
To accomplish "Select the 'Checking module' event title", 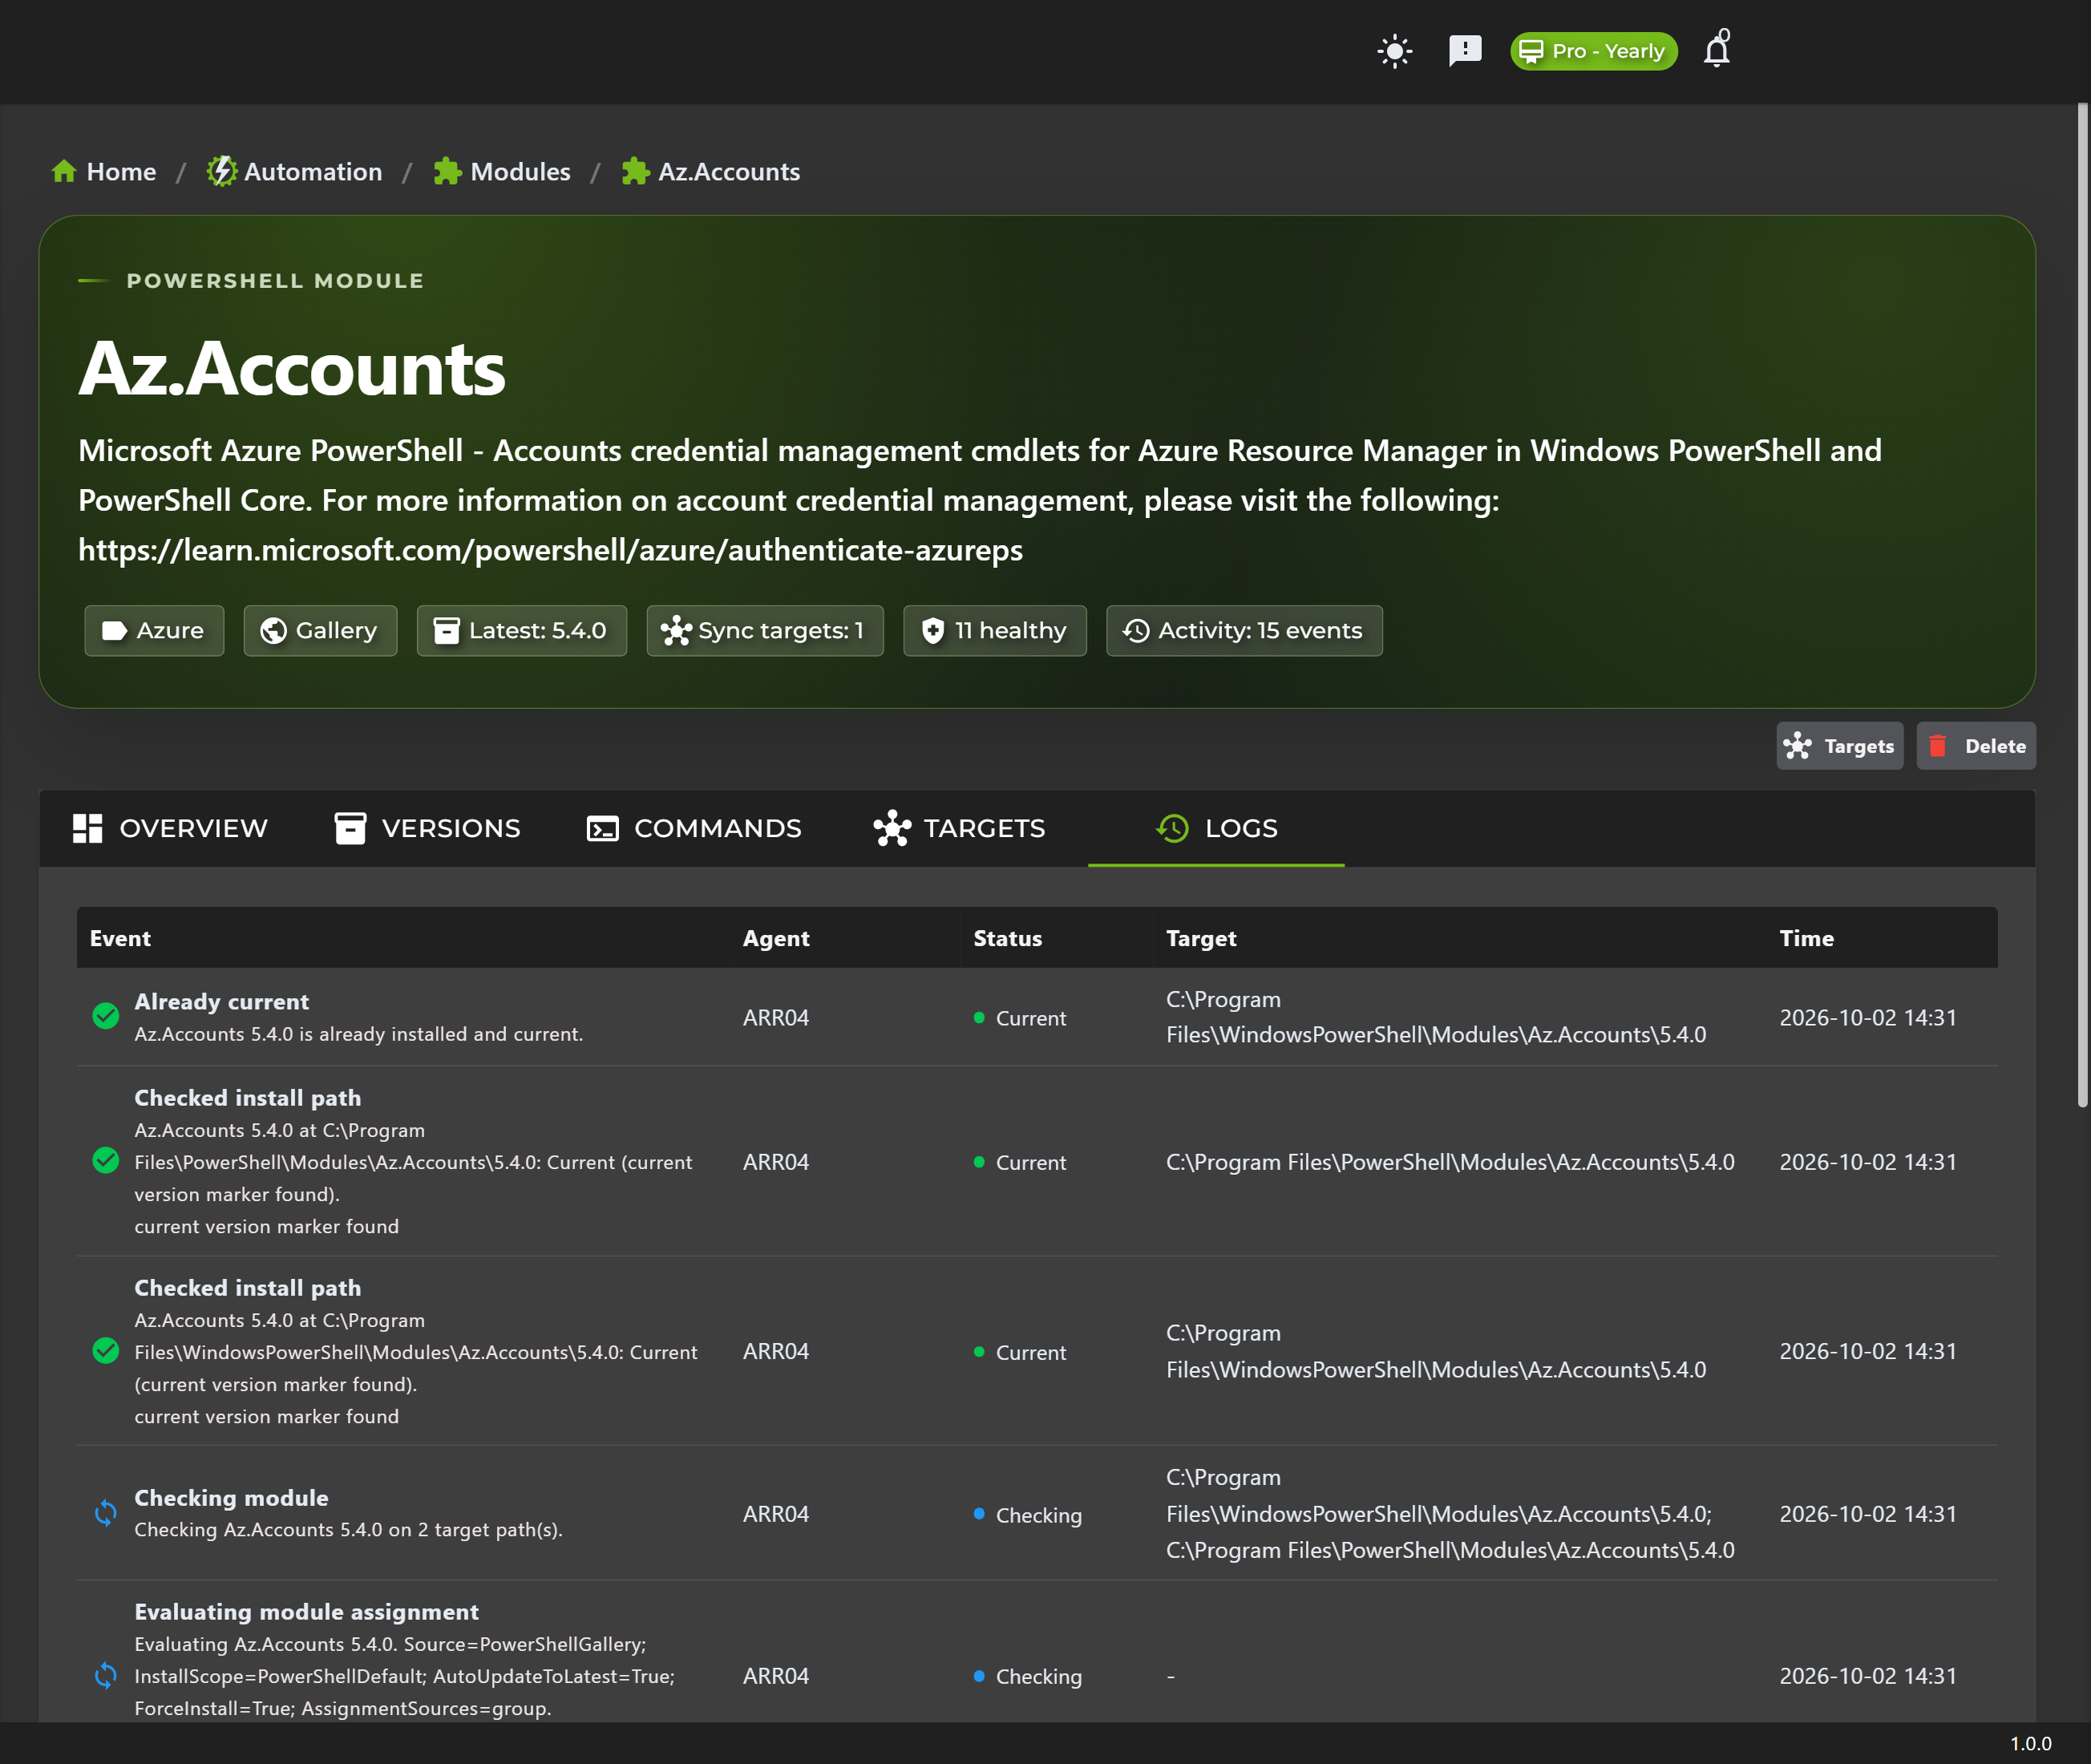I will [x=232, y=1497].
